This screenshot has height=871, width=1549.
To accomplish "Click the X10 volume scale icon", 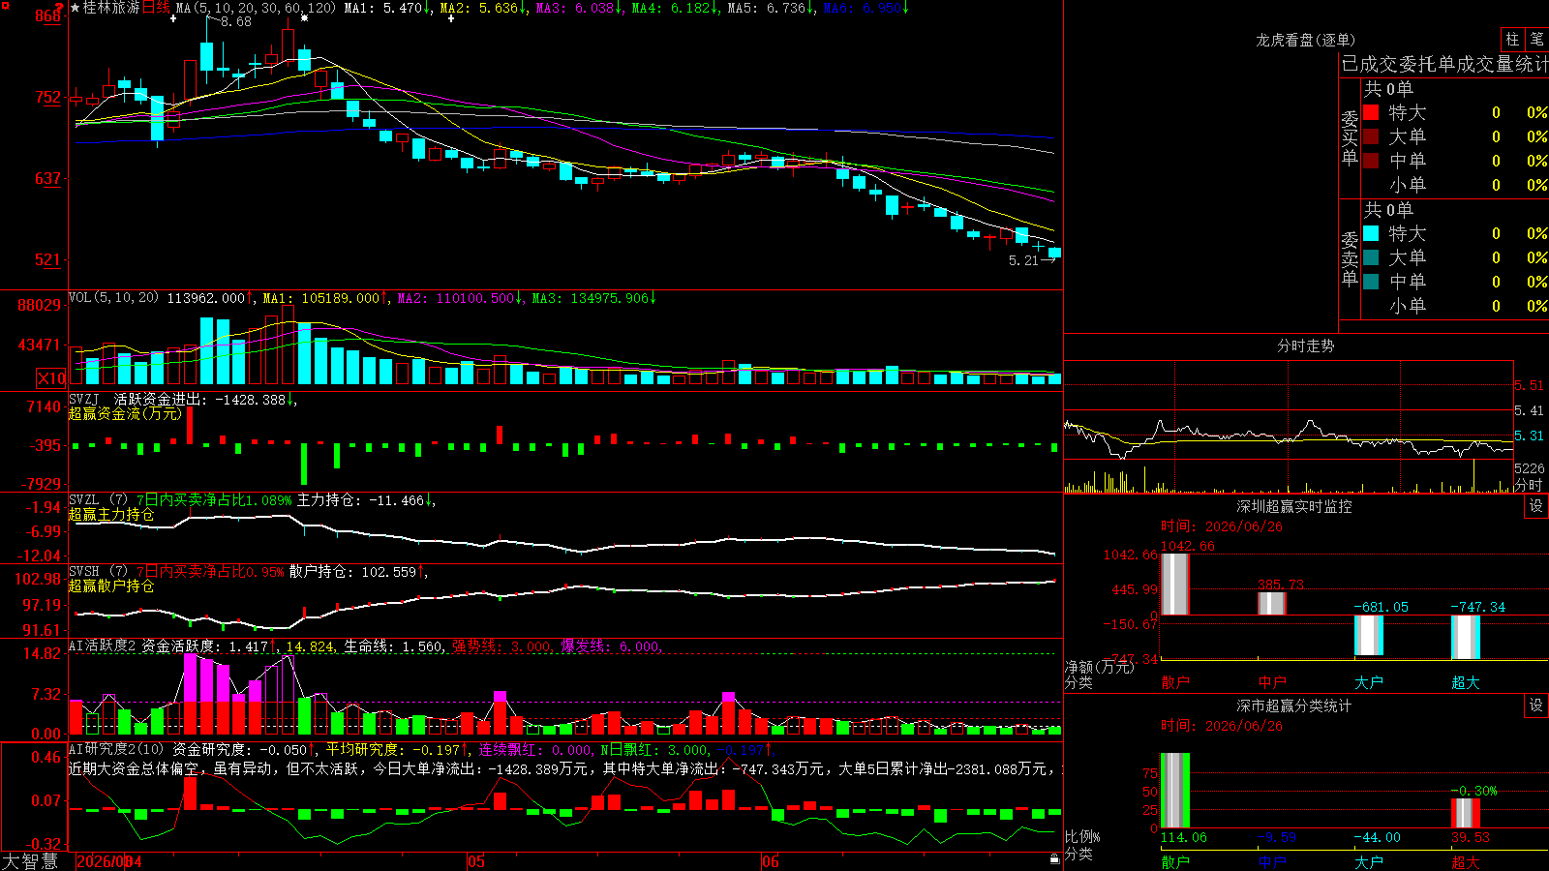I will click(51, 378).
